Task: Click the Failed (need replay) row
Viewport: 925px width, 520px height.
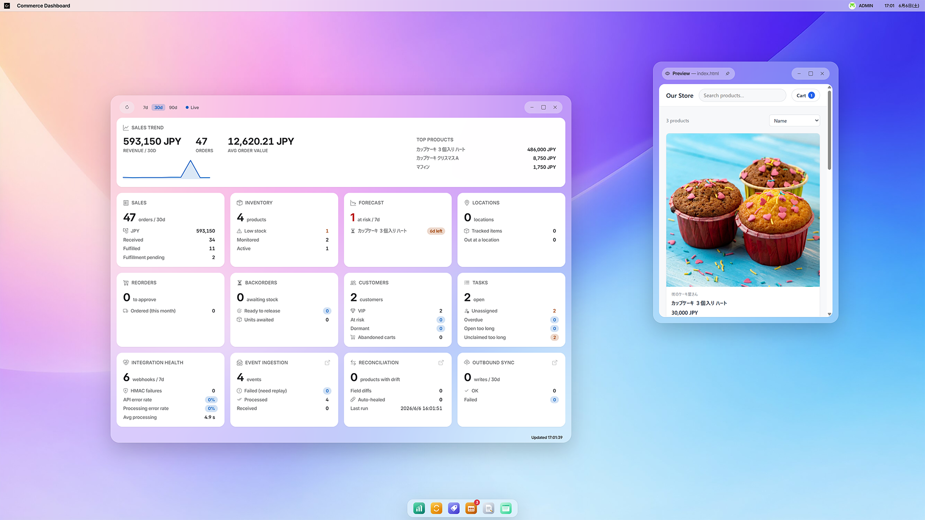Action: [x=283, y=391]
